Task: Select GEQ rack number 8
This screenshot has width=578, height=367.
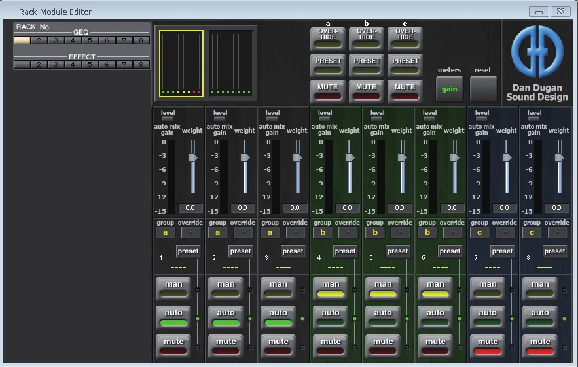Action: pyautogui.click(x=141, y=40)
